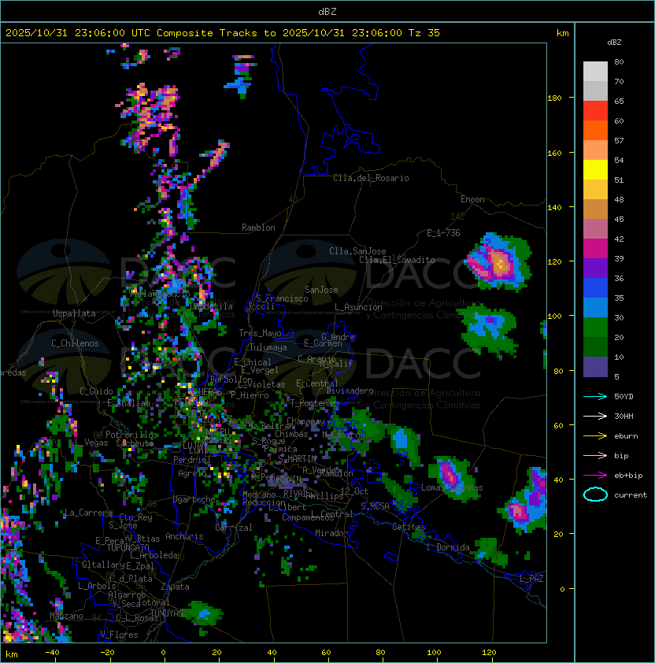
Task: Click the blue 36 dBZ color swatch
Action: (x=595, y=288)
